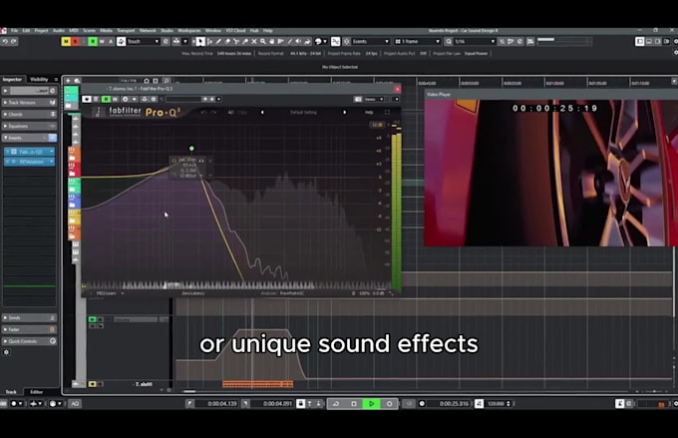This screenshot has width=678, height=438.
Task: Click the Pro-Q 3 undo arrow
Action: pyautogui.click(x=203, y=112)
